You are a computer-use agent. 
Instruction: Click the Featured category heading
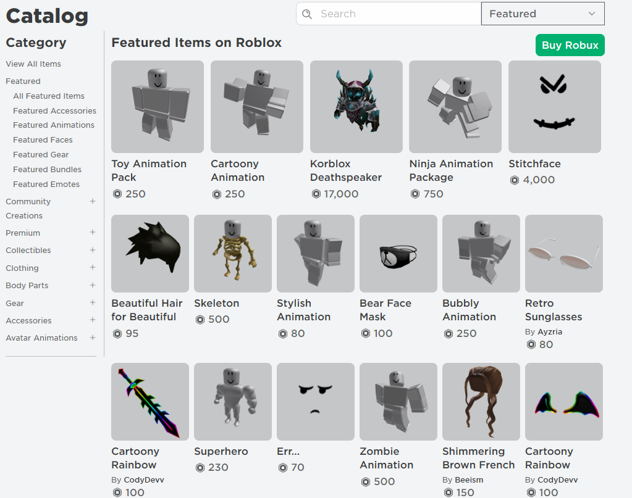click(23, 81)
